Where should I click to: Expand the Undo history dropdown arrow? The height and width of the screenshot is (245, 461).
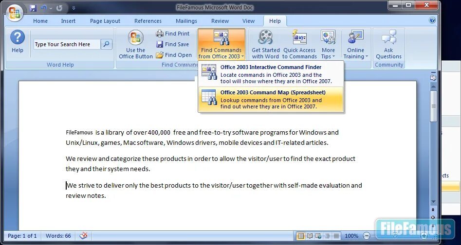point(51,9)
